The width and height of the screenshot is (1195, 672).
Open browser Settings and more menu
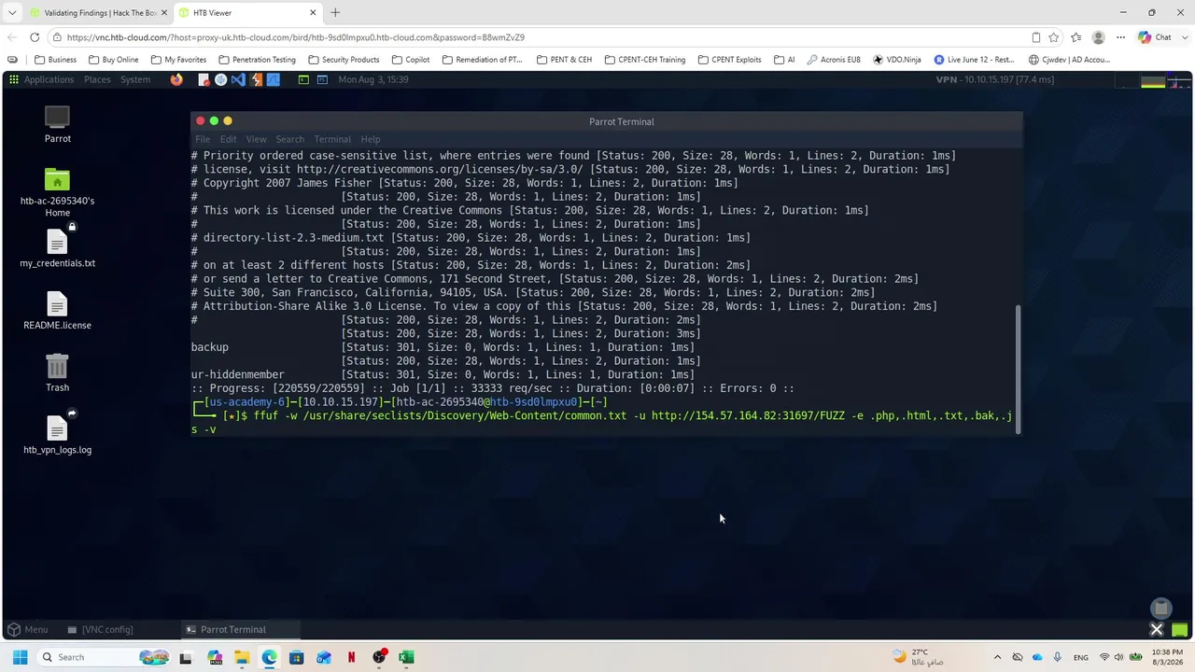tap(1120, 37)
